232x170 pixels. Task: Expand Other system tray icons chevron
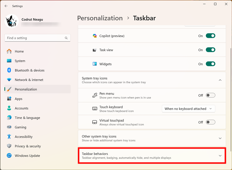coord(220,138)
